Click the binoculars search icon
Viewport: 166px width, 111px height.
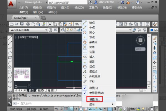tap(90, 2)
